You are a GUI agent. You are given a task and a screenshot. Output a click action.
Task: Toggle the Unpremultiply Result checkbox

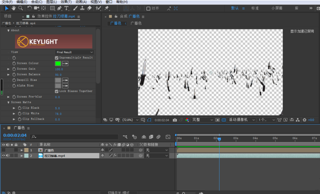coord(57,58)
